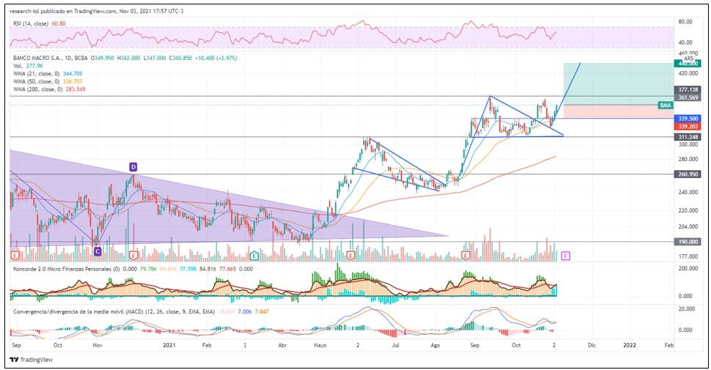Screen dimensions: 711x370
Task: Click the Jul label on time axis
Action: (x=395, y=345)
